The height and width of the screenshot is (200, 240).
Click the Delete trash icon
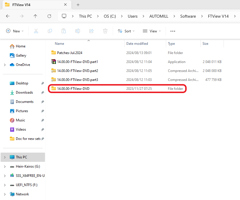pyautogui.click(x=105, y=31)
